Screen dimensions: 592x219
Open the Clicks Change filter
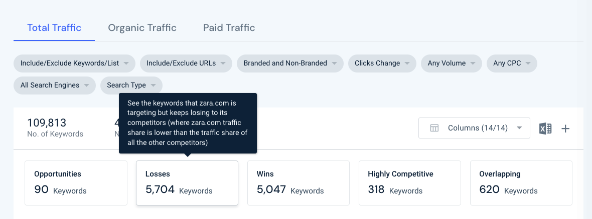coord(382,63)
